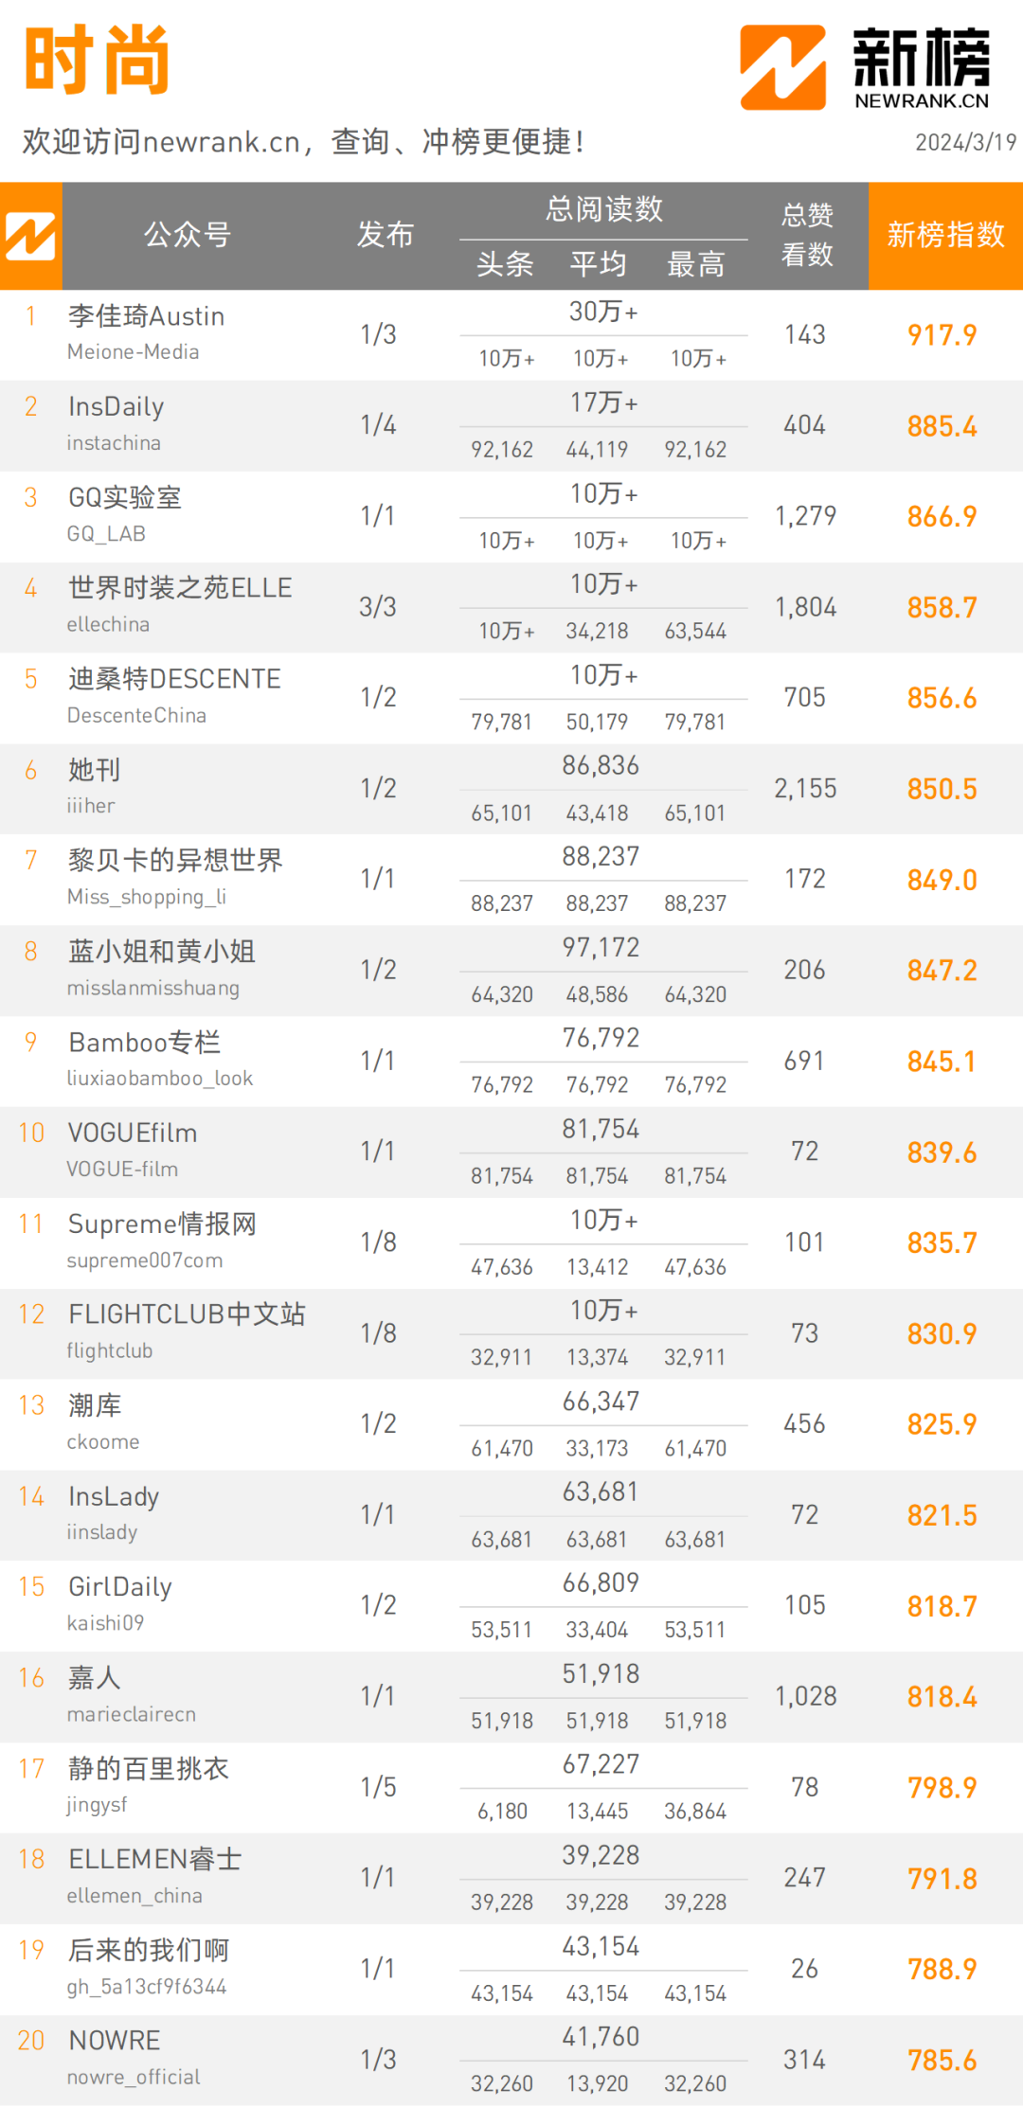Click the 黎贝卡的异想世界 row title

point(175,861)
